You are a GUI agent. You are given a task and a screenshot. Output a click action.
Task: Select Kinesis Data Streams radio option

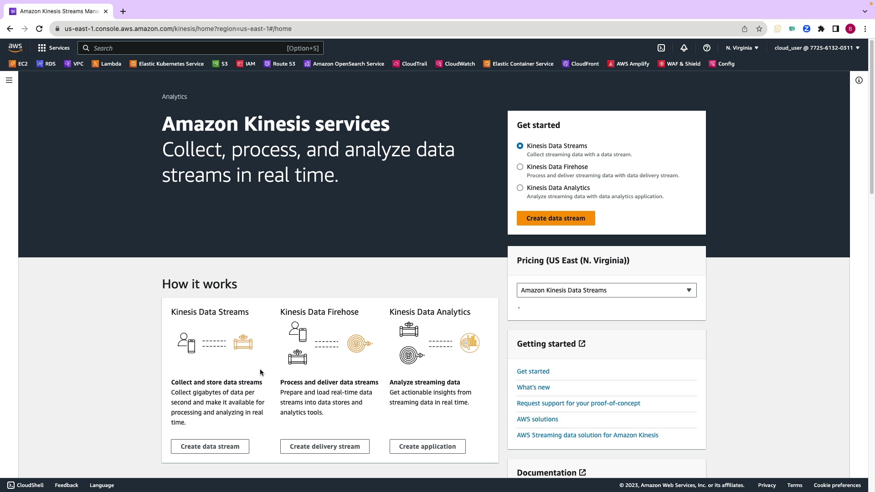point(520,146)
